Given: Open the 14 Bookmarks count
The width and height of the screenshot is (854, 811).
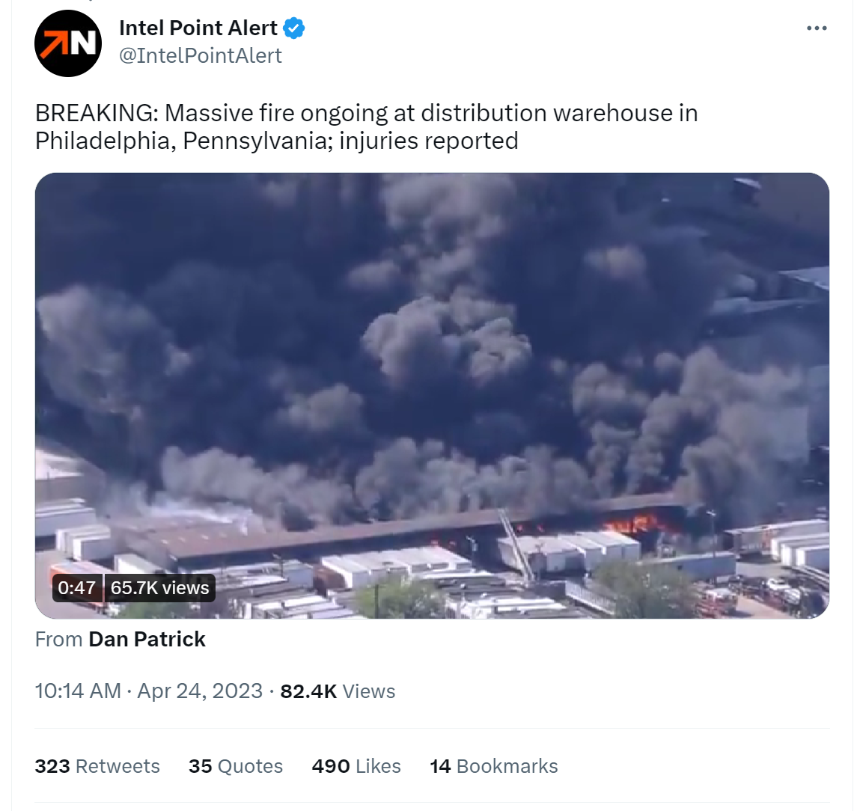Looking at the screenshot, I should point(494,766).
